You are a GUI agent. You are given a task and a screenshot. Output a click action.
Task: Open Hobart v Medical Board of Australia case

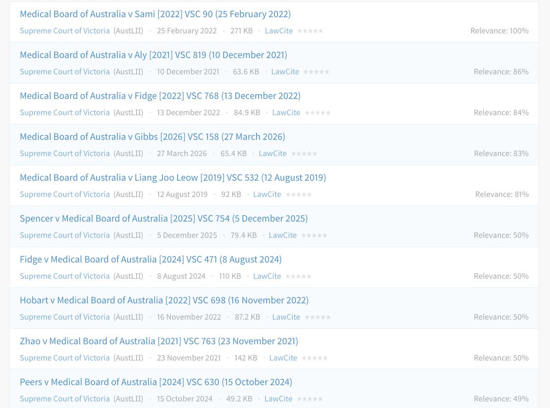tap(164, 300)
